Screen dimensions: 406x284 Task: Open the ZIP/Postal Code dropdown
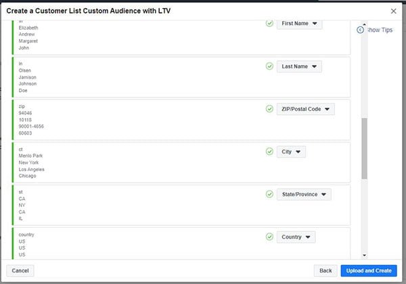point(306,109)
